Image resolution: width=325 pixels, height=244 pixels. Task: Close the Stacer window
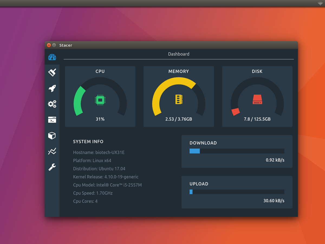click(49, 45)
